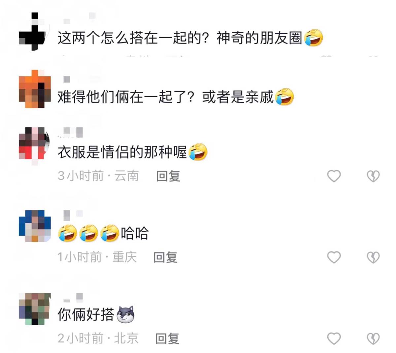Open the black pixelated avatar of first commenter
The image size is (396, 353).
(32, 32)
